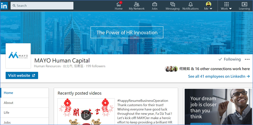253x125 pixels.
Task: Select the Life tab in sidebar
Action: click(25, 113)
